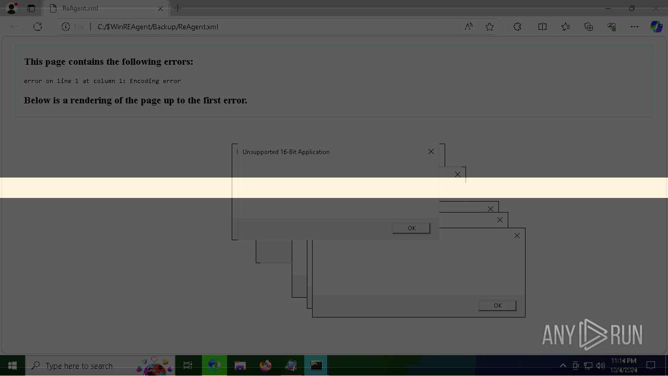Screen dimensions: 668x376
Task: Launch Copilot sidebar
Action: click(657, 27)
